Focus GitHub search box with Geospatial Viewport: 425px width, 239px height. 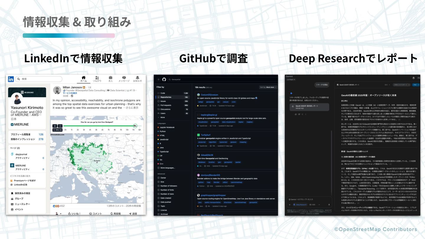click(223, 79)
